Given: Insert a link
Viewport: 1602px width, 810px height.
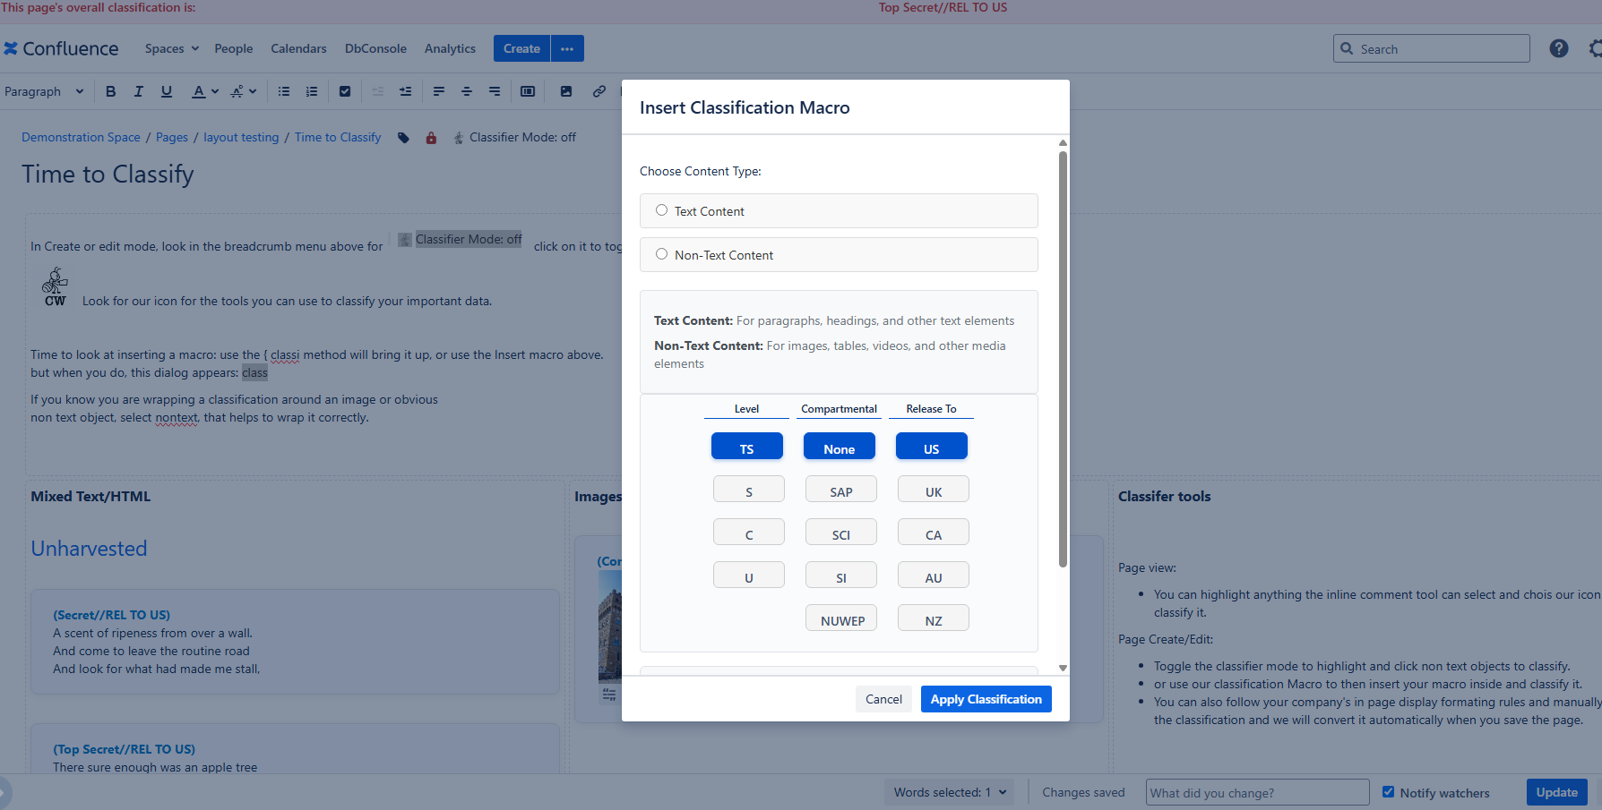Looking at the screenshot, I should pos(599,90).
